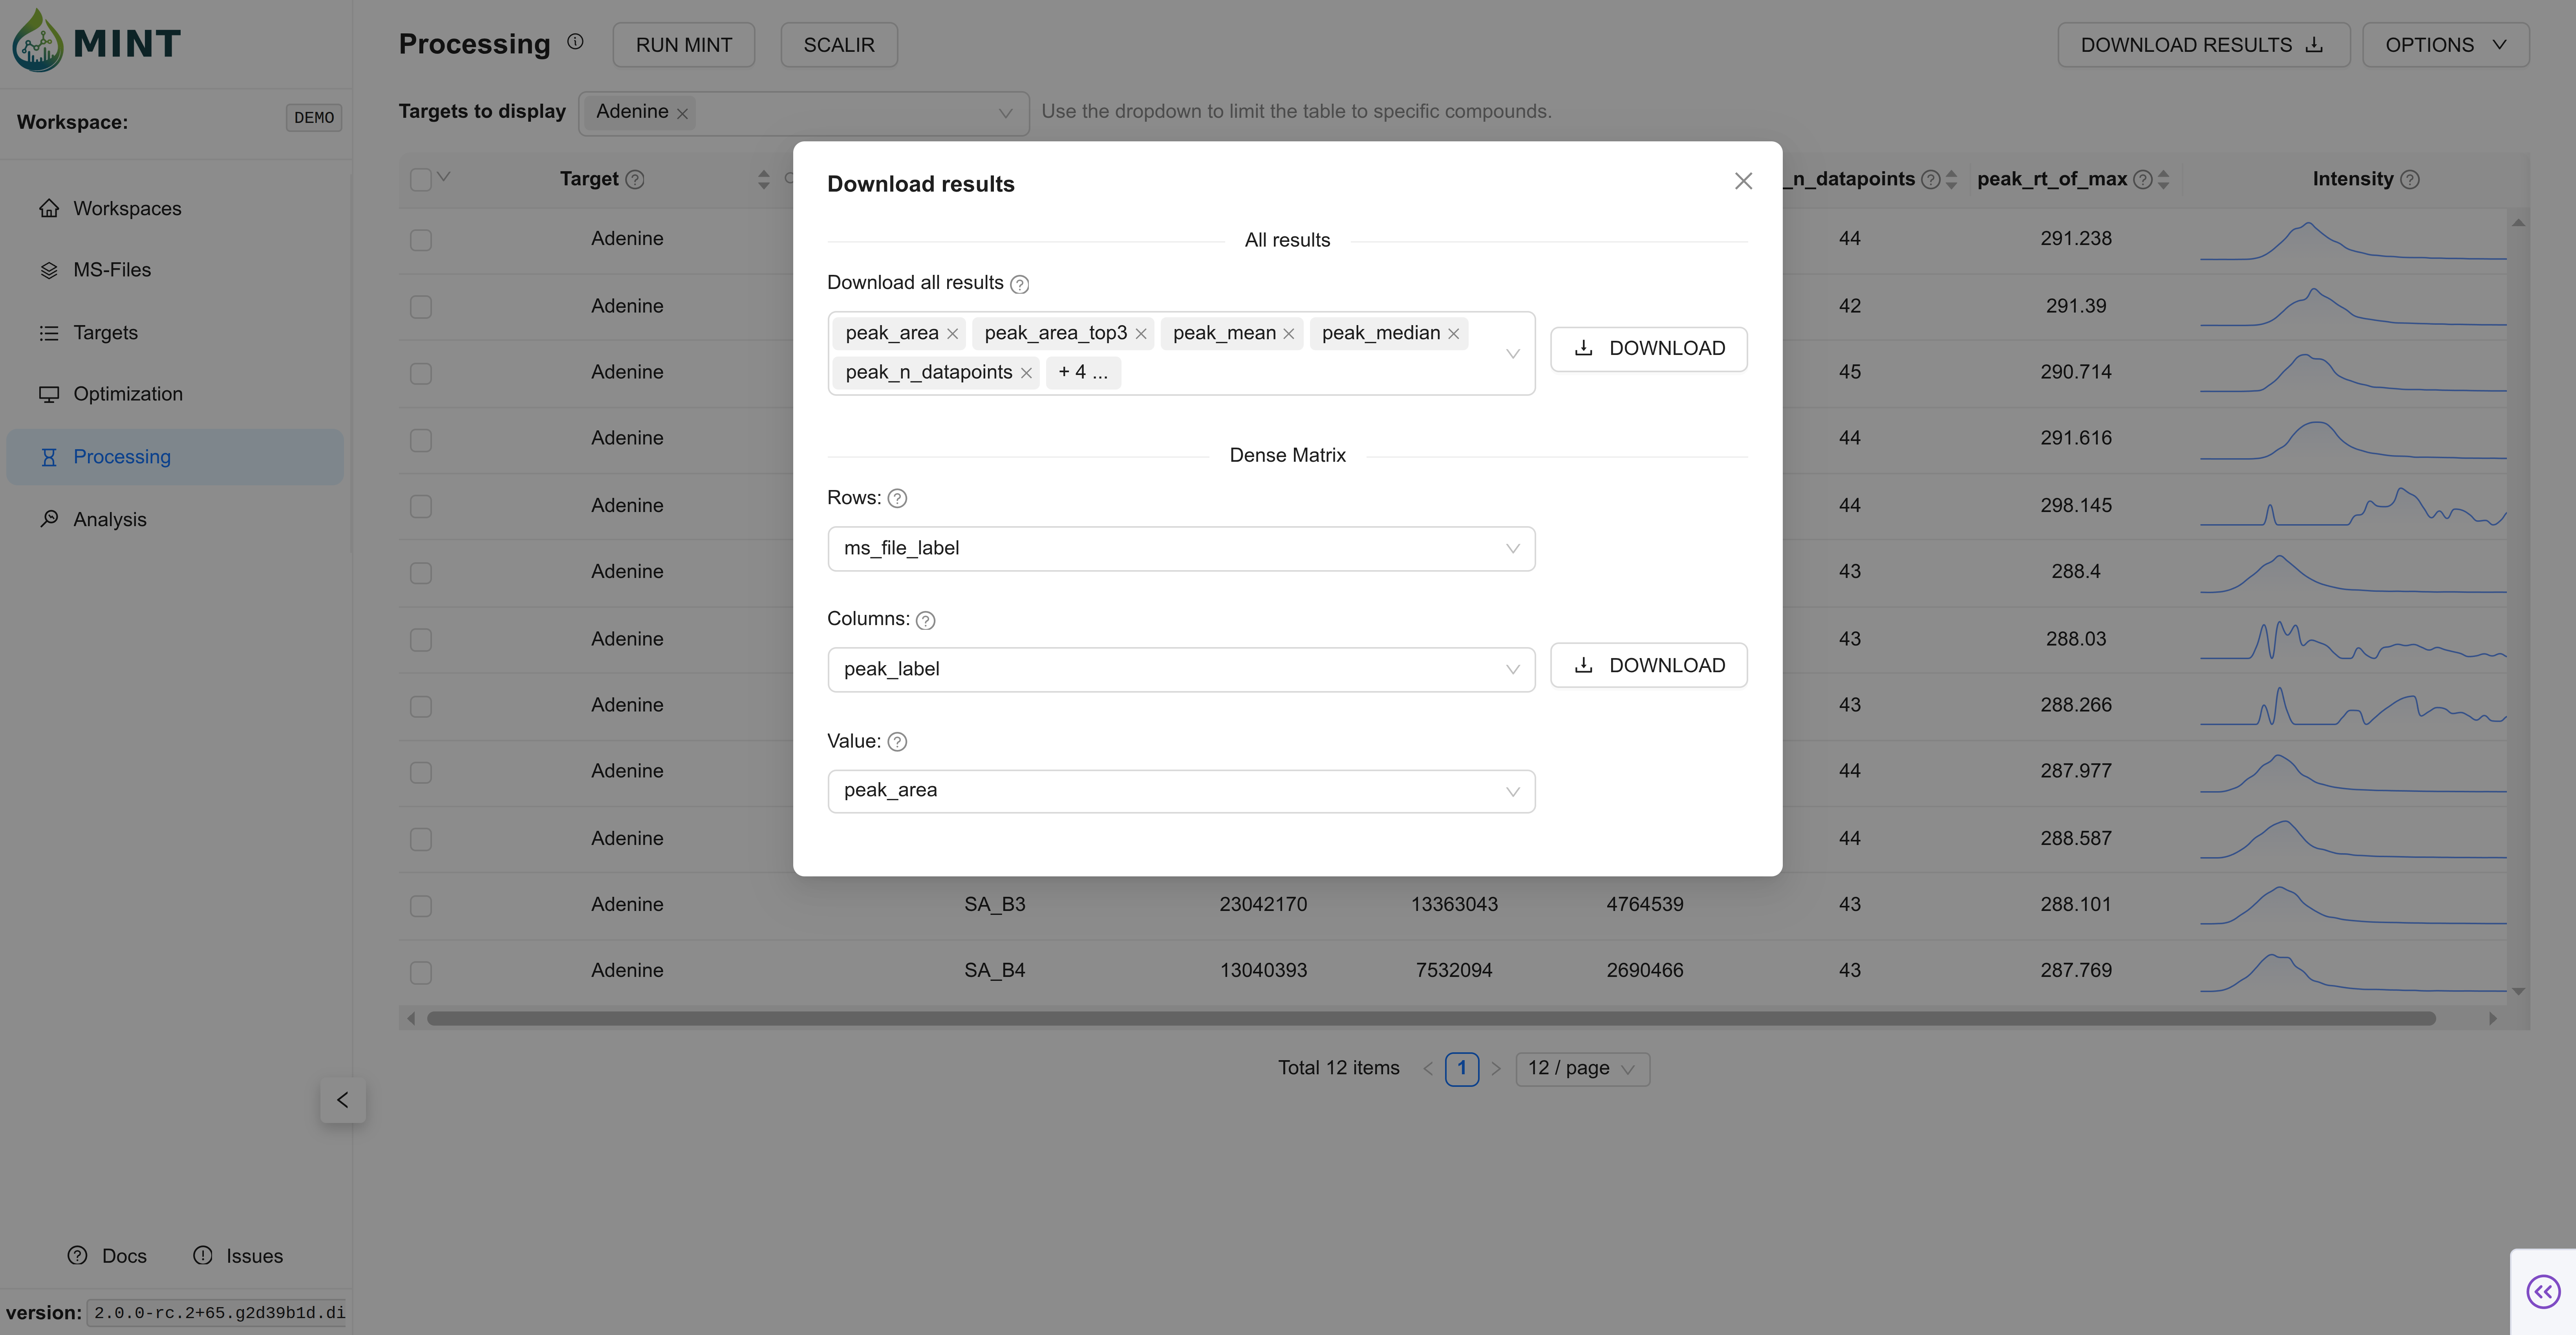This screenshot has width=2576, height=1335.
Task: Open the Columns peak_label dropdown
Action: click(x=1180, y=669)
